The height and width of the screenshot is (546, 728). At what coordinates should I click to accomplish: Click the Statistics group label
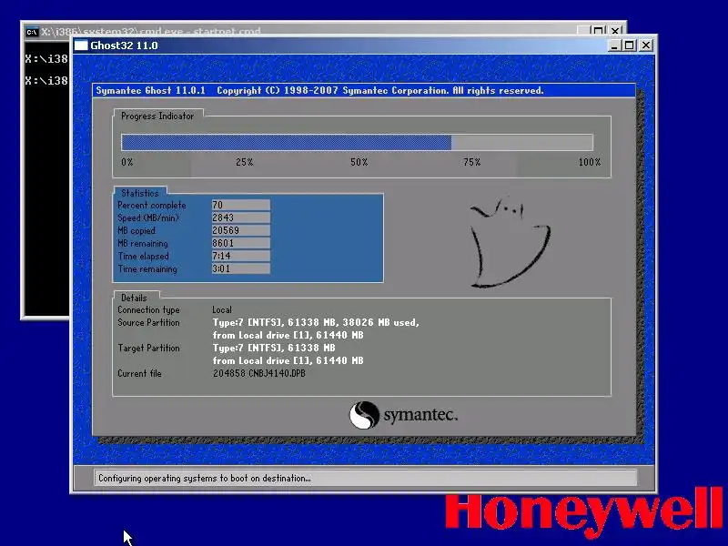[140, 193]
